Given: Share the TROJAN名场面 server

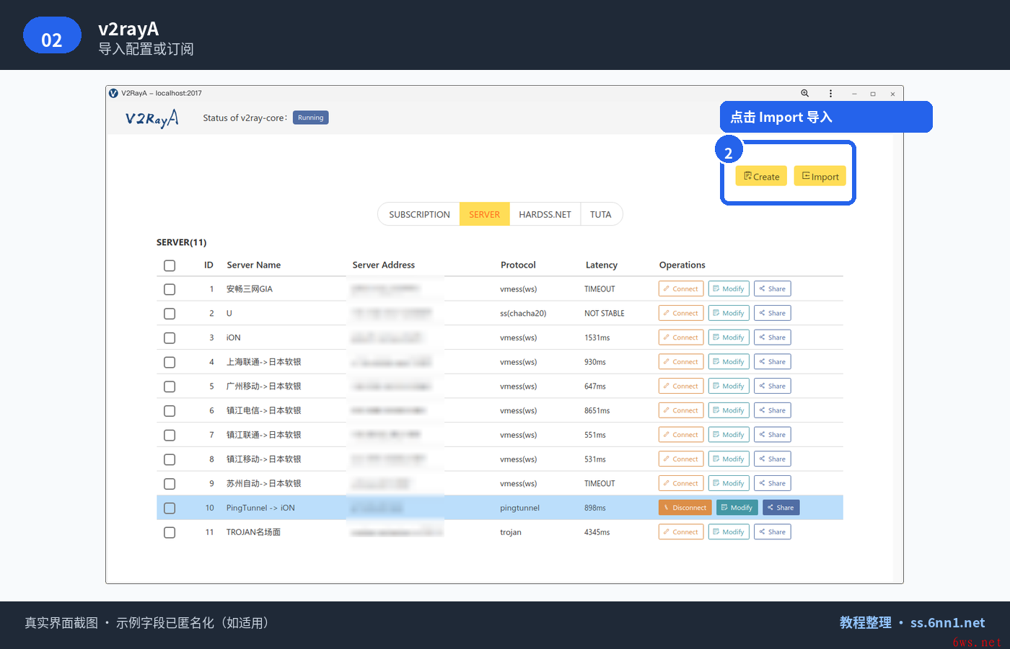Looking at the screenshot, I should click(773, 531).
